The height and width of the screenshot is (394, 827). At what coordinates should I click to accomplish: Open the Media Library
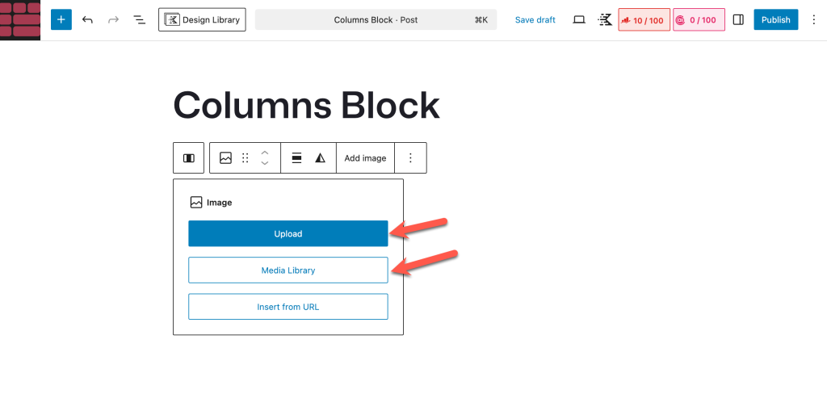(x=288, y=270)
